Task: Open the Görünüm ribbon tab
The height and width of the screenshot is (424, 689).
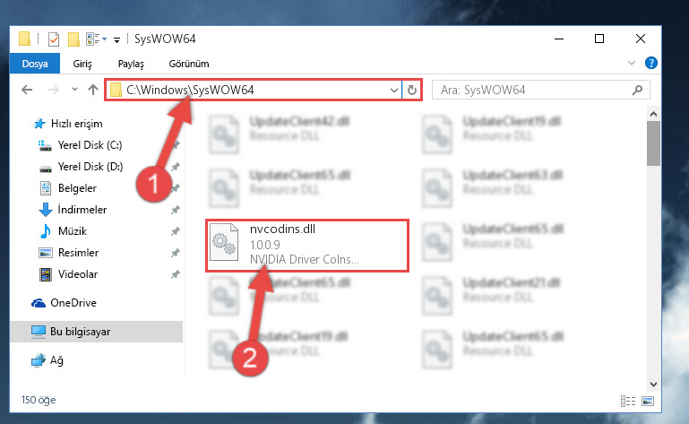Action: pos(189,64)
